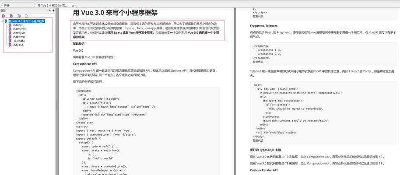Screen dimensions: 400x175
Task: Click the text 简单看看 Vue 3.0 有哪些新特性：
Action: tap(94, 57)
